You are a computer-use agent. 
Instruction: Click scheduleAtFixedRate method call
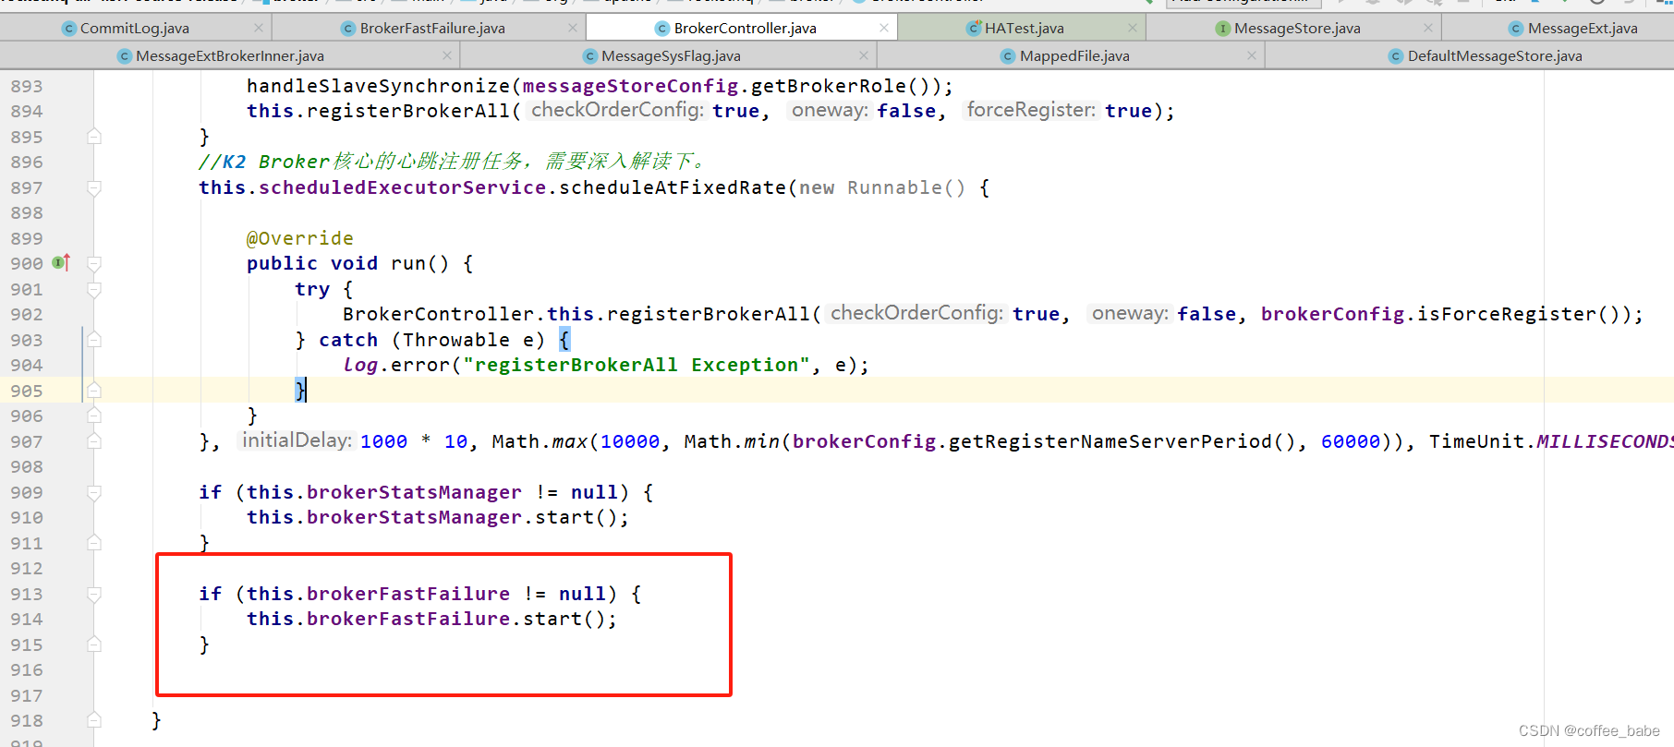pos(673,187)
